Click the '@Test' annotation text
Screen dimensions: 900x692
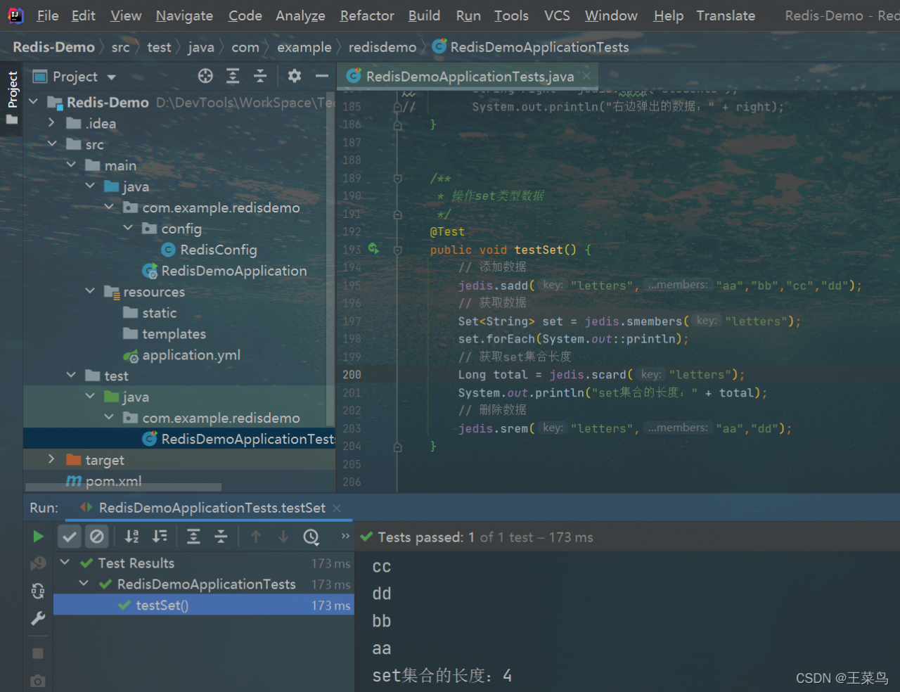[447, 231]
